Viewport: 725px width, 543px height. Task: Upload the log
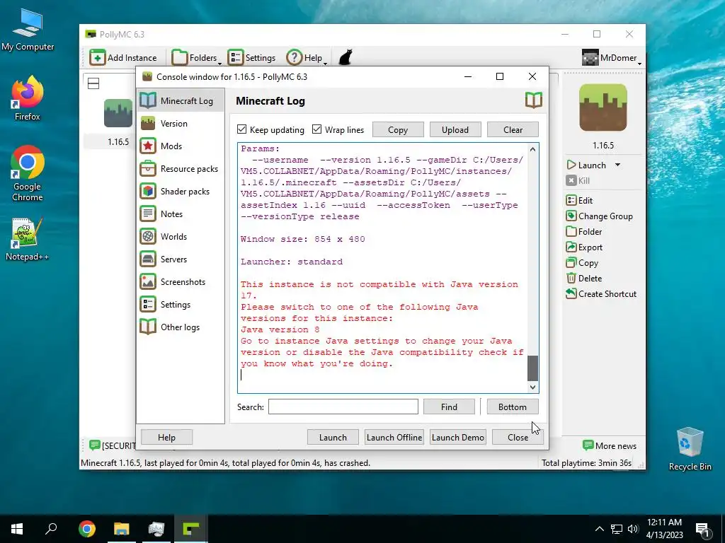click(x=455, y=130)
